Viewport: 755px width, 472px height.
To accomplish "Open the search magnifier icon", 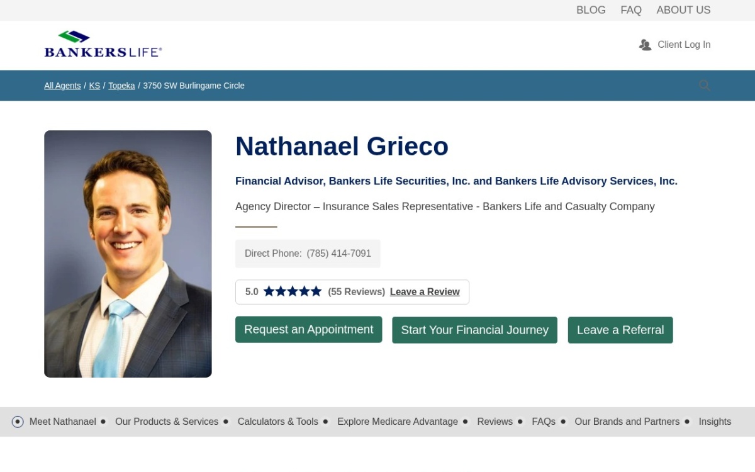I will point(705,86).
